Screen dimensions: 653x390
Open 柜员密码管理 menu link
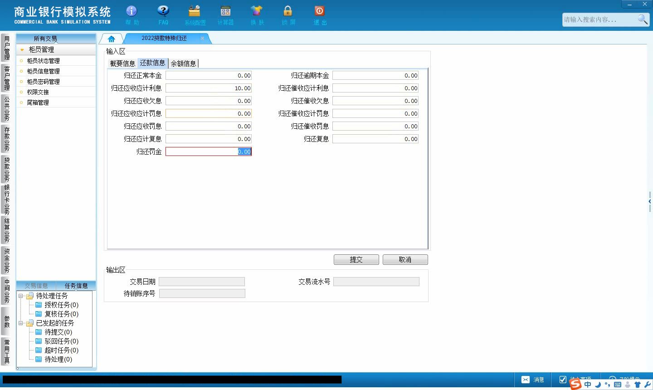[x=43, y=82]
